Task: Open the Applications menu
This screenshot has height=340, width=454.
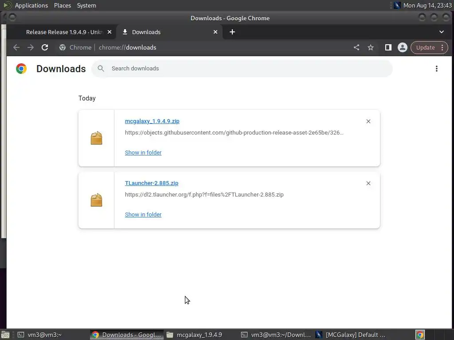Action: coord(31,5)
